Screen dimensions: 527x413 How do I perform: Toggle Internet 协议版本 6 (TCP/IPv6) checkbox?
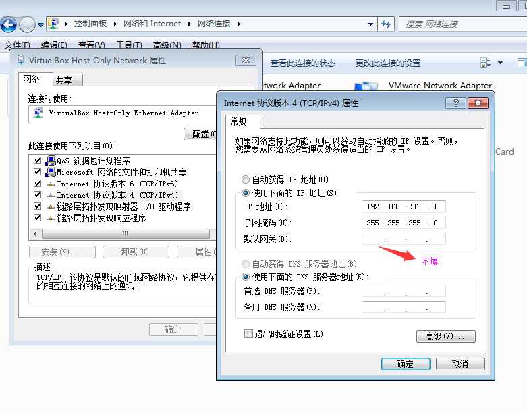tap(37, 184)
